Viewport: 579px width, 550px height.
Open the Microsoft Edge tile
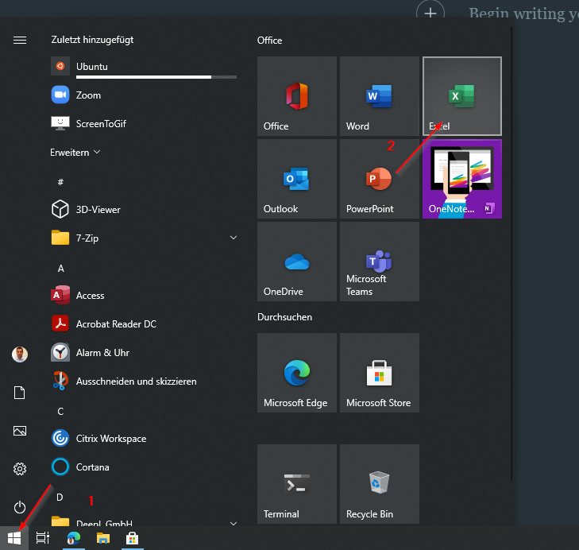pos(296,374)
